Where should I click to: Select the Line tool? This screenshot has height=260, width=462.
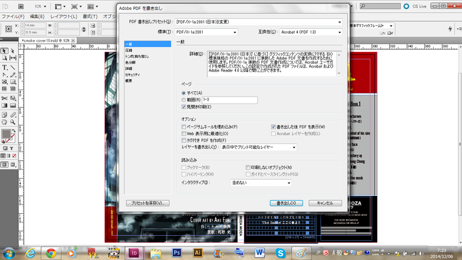click(x=13, y=68)
